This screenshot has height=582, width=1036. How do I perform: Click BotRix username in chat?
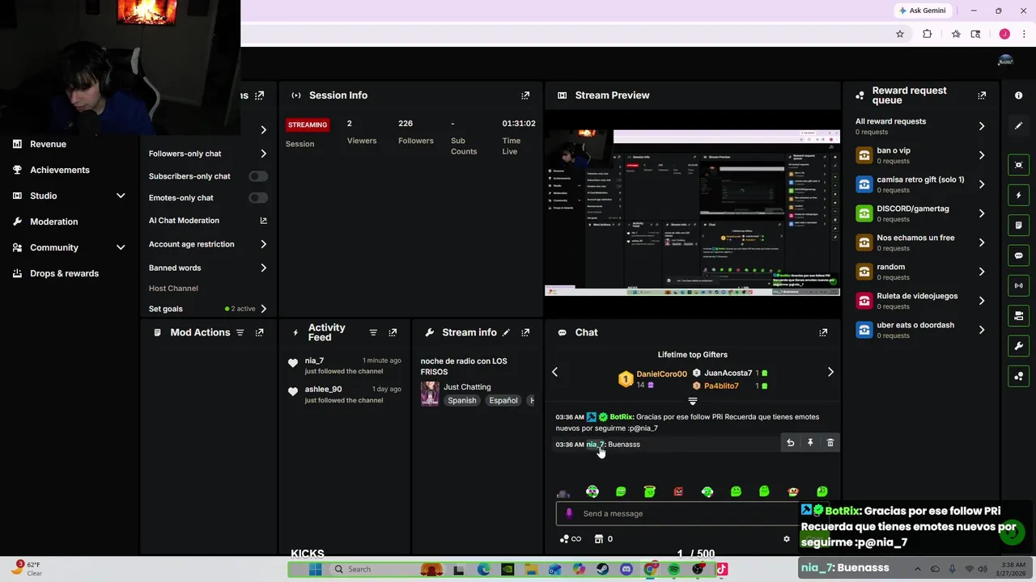click(621, 417)
